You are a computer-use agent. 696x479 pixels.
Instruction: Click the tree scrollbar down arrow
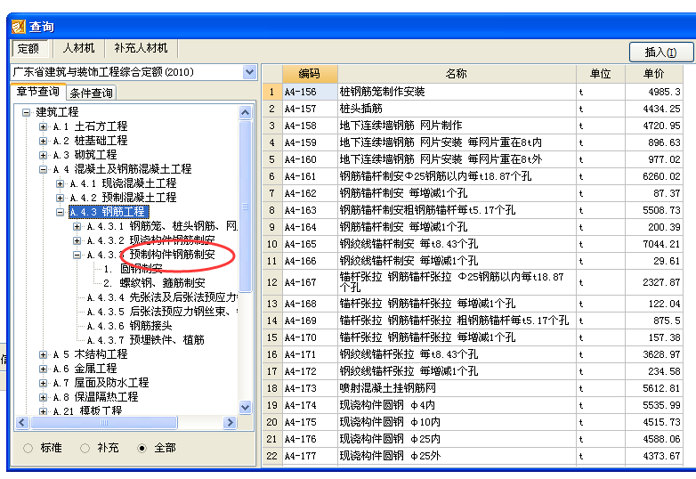pos(245,407)
